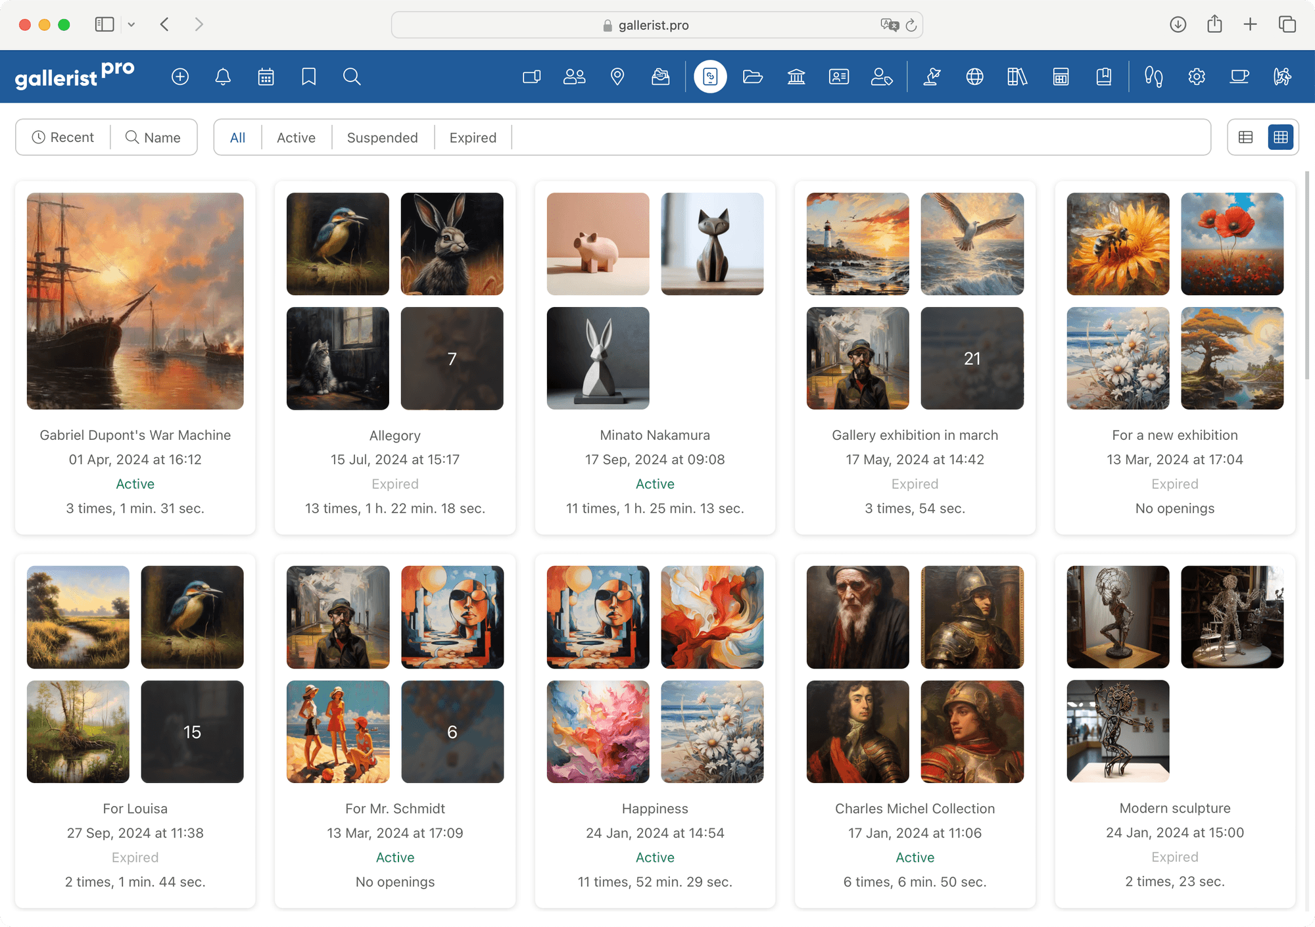Switch to list view layout
Screen dimensions: 1315x927
click(x=1245, y=137)
